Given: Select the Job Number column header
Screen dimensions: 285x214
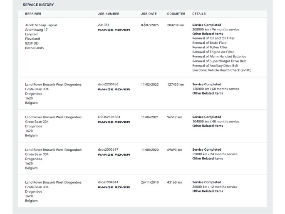Looking at the screenshot, I should point(109,14).
